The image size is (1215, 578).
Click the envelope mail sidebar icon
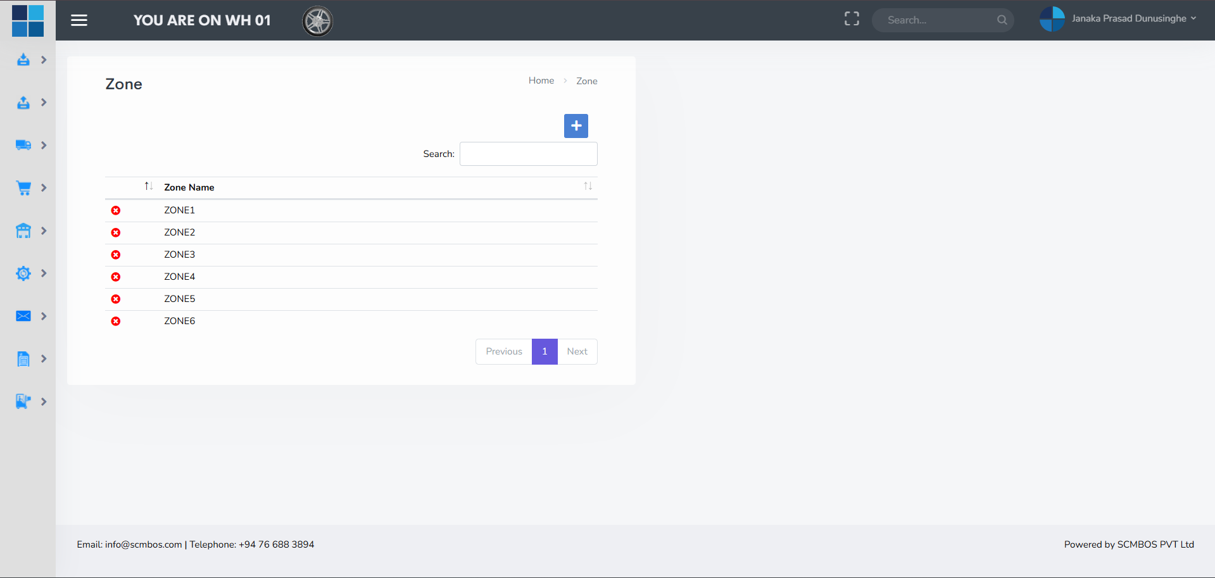point(23,316)
